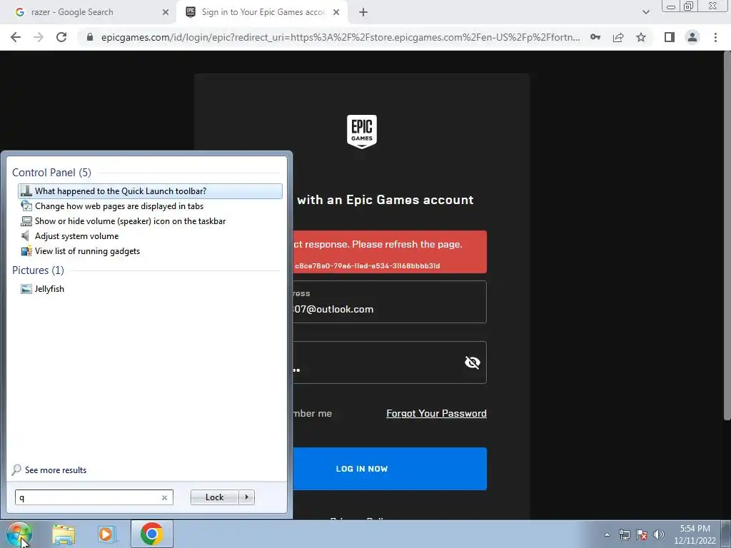
Task: Share this page via the share icon
Action: tap(618, 37)
